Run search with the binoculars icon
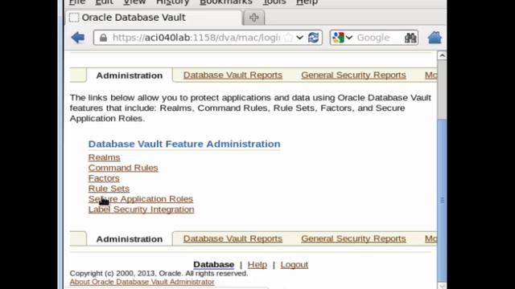This screenshot has height=289, width=515. (410, 38)
